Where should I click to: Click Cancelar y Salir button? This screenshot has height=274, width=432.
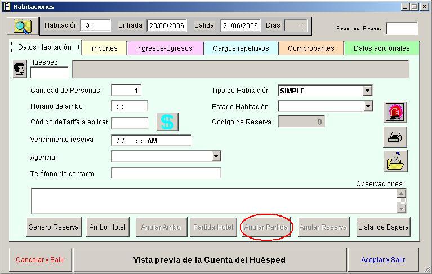pyautogui.click(x=40, y=260)
